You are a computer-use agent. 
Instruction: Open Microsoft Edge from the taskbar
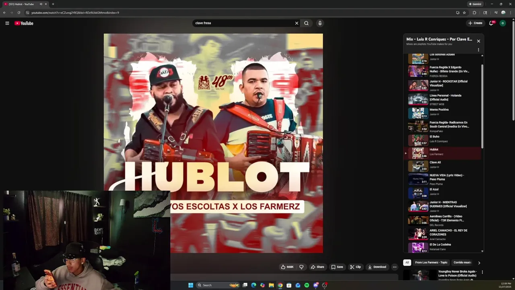pos(253,285)
